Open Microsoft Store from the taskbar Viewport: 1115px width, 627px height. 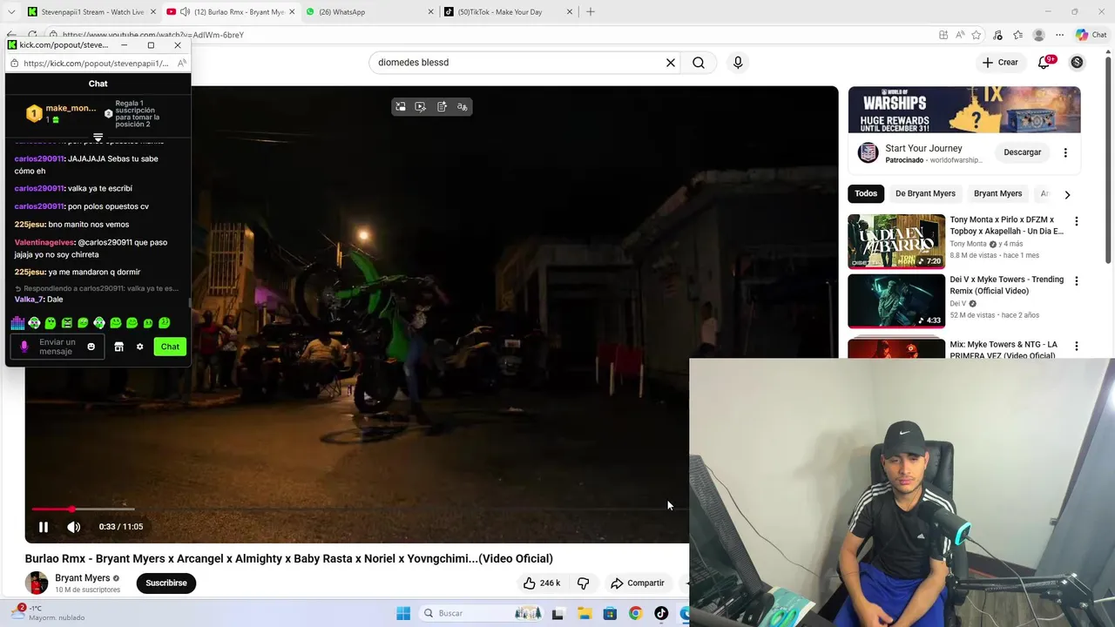pyautogui.click(x=610, y=614)
